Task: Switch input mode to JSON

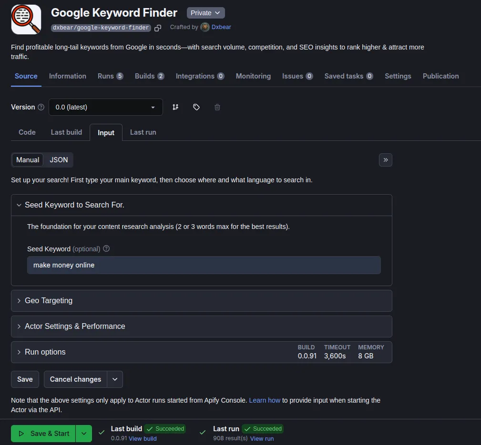Action: pyautogui.click(x=59, y=160)
